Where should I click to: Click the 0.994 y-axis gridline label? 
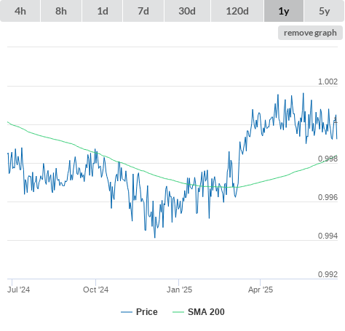pyautogui.click(x=328, y=236)
